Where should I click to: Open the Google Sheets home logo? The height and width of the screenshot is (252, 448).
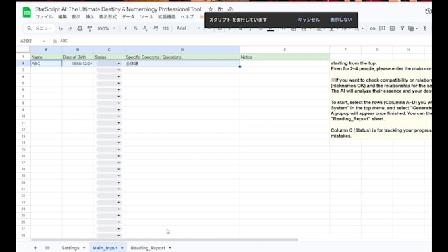point(26,13)
